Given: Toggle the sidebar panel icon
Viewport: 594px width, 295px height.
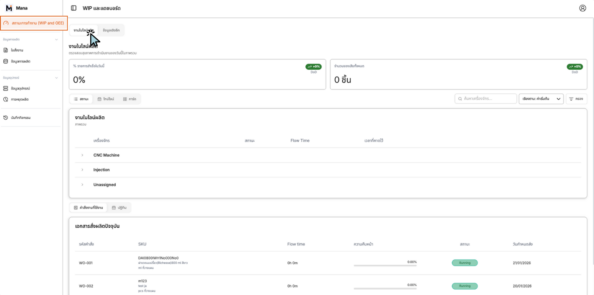Looking at the screenshot, I should pos(74,8).
